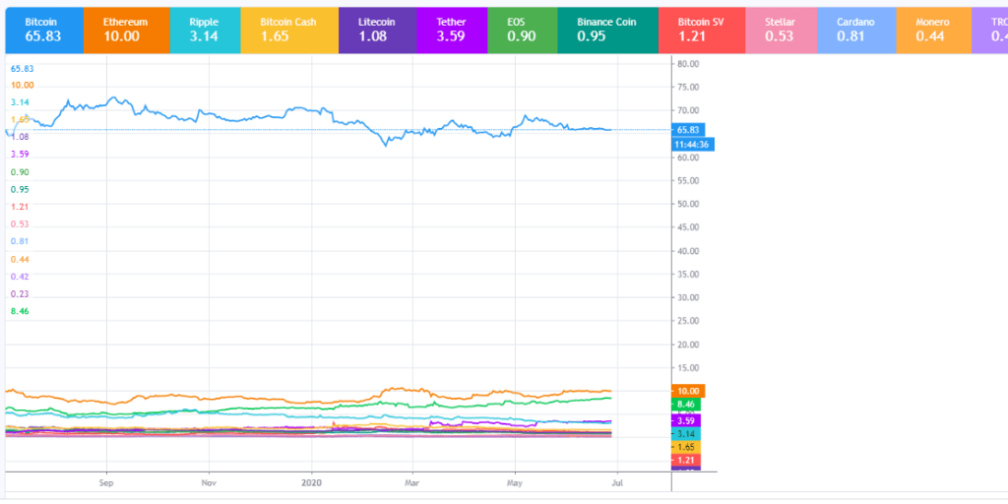Open the Binance Coin tile

607,31
